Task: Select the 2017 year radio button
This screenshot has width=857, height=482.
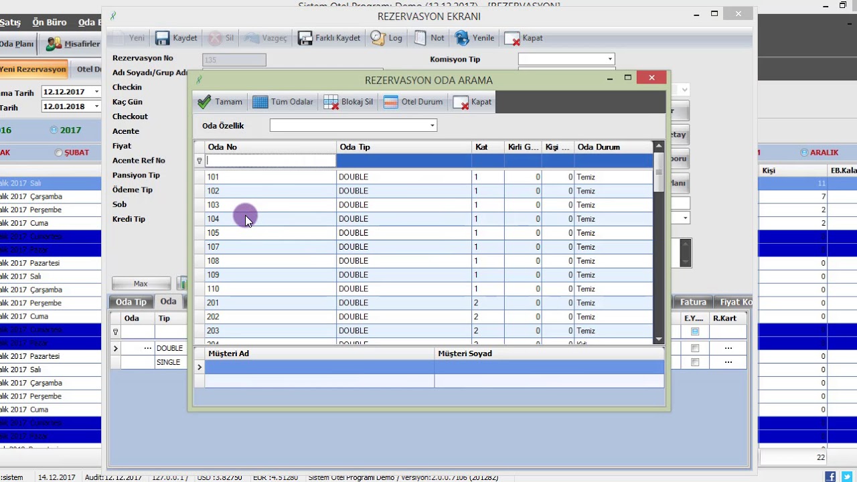Action: coord(54,131)
